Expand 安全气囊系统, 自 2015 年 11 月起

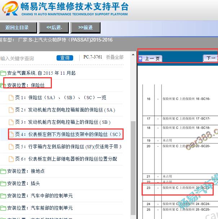[x=41, y=73]
